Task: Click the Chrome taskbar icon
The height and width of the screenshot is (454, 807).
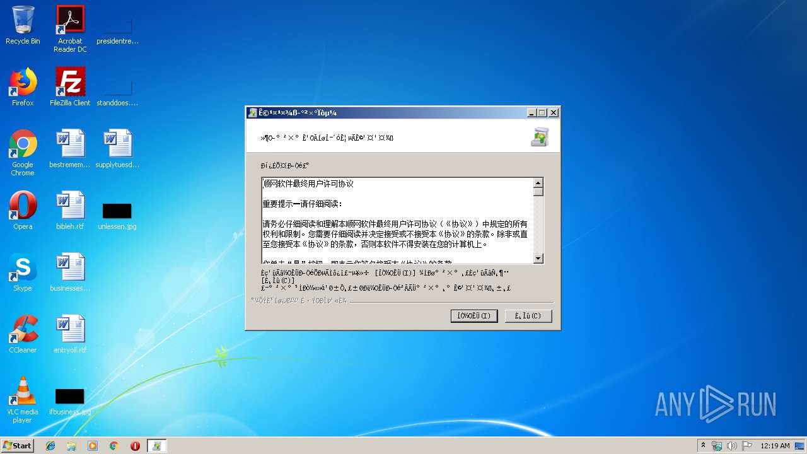Action: point(114,446)
